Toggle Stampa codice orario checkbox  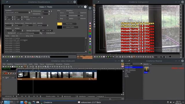[x=25, y=31]
